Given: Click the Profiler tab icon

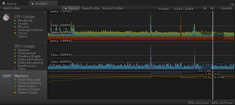Looking at the screenshot, I should point(33,3).
